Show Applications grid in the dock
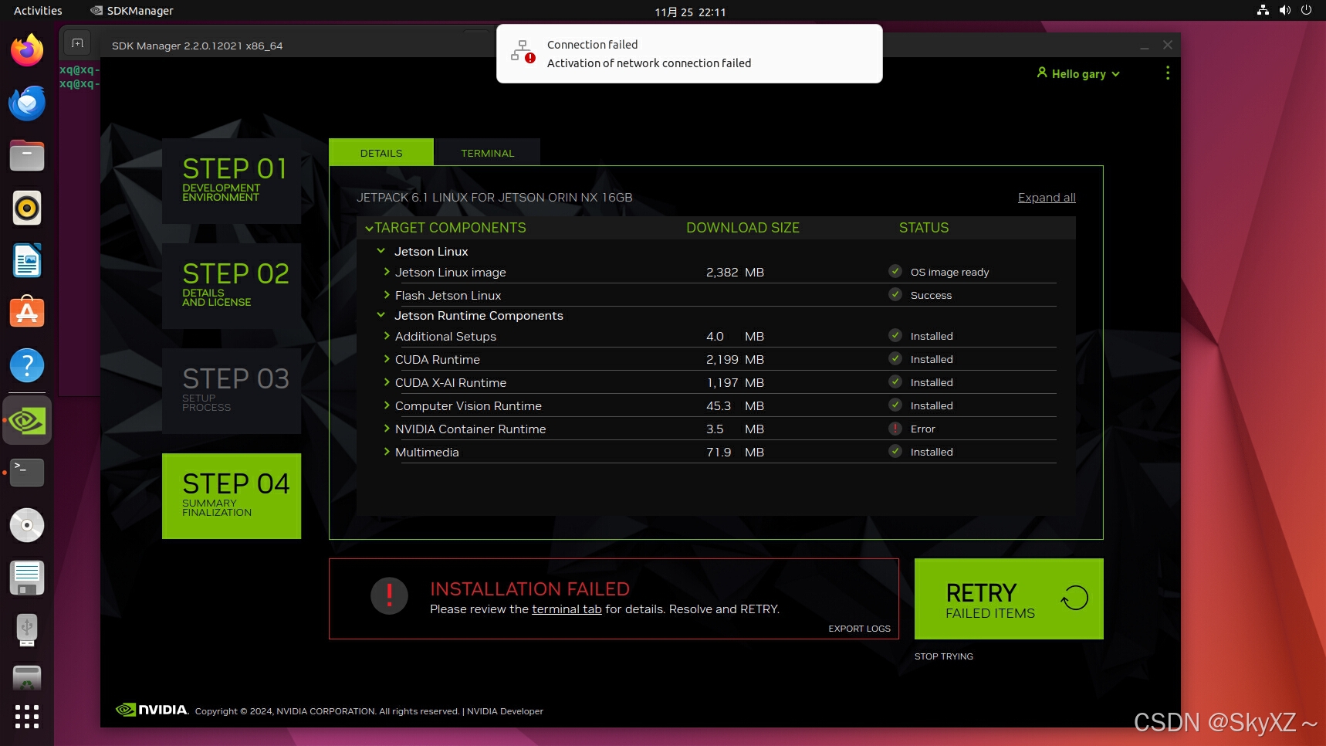 tap(27, 717)
